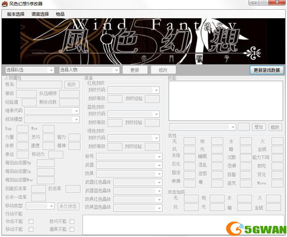Click inside the 技能 list box

[x=226, y=101]
